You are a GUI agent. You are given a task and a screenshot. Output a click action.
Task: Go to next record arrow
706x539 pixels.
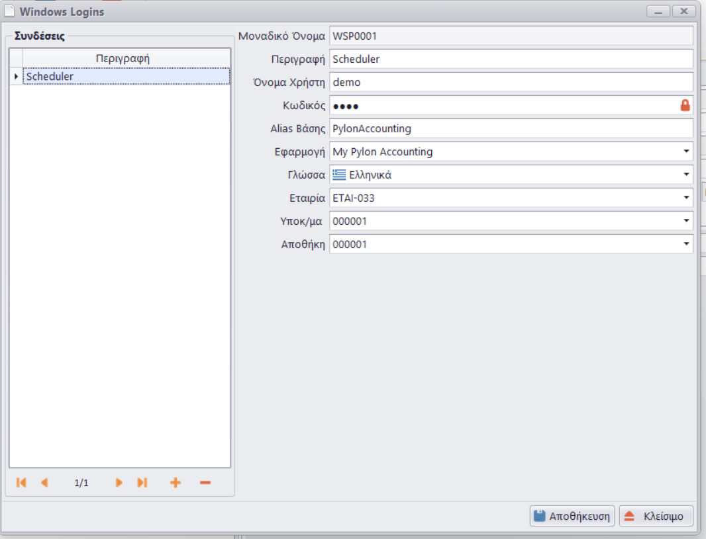pyautogui.click(x=119, y=483)
